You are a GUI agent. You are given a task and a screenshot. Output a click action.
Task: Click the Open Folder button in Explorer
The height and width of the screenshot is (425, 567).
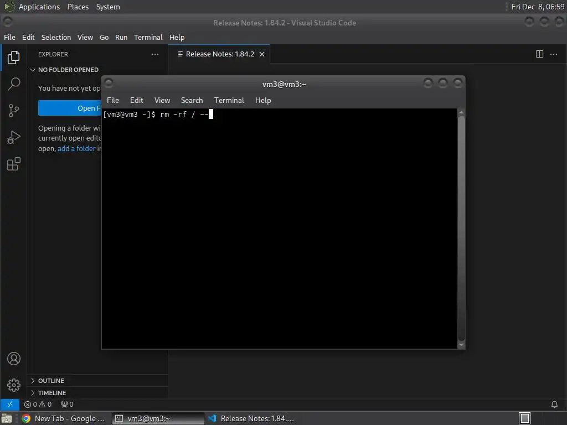(x=69, y=108)
